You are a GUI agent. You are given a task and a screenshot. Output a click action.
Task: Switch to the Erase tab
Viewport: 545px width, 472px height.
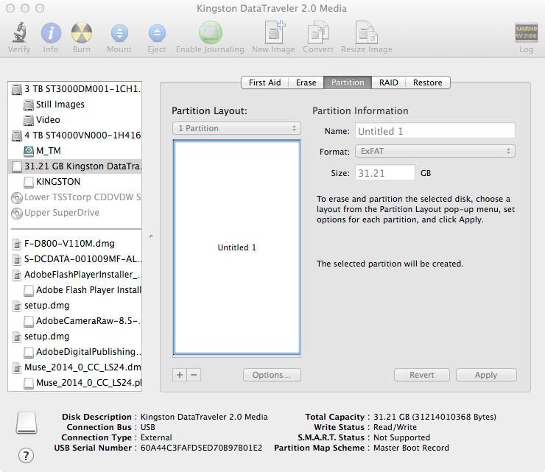point(306,82)
